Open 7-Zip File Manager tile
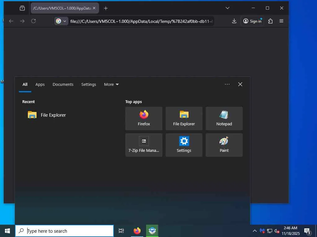The image size is (317, 237). [144, 145]
